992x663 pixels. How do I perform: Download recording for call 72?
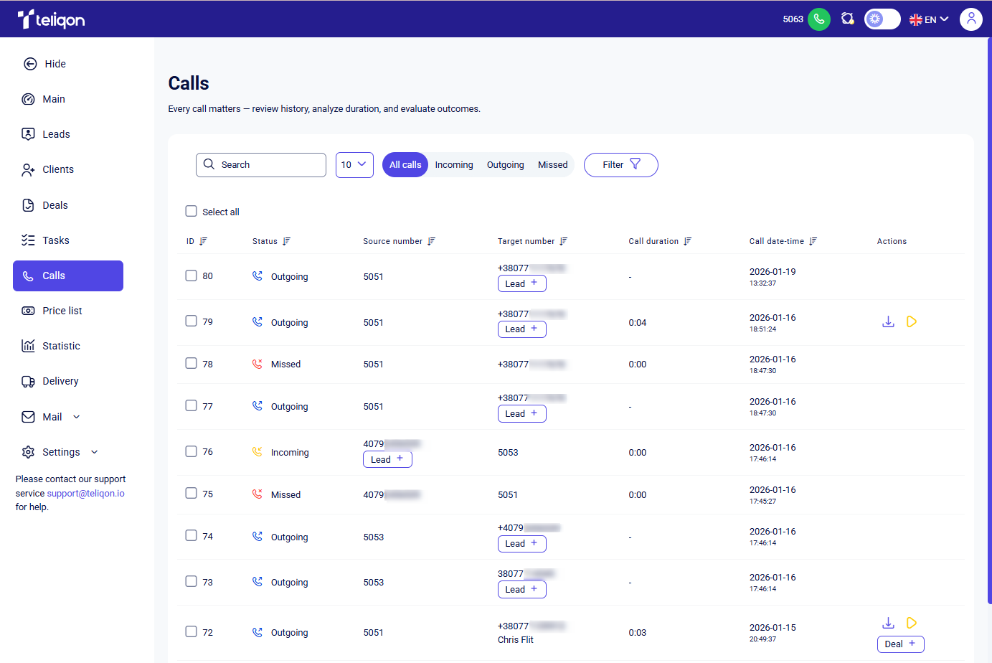(888, 623)
